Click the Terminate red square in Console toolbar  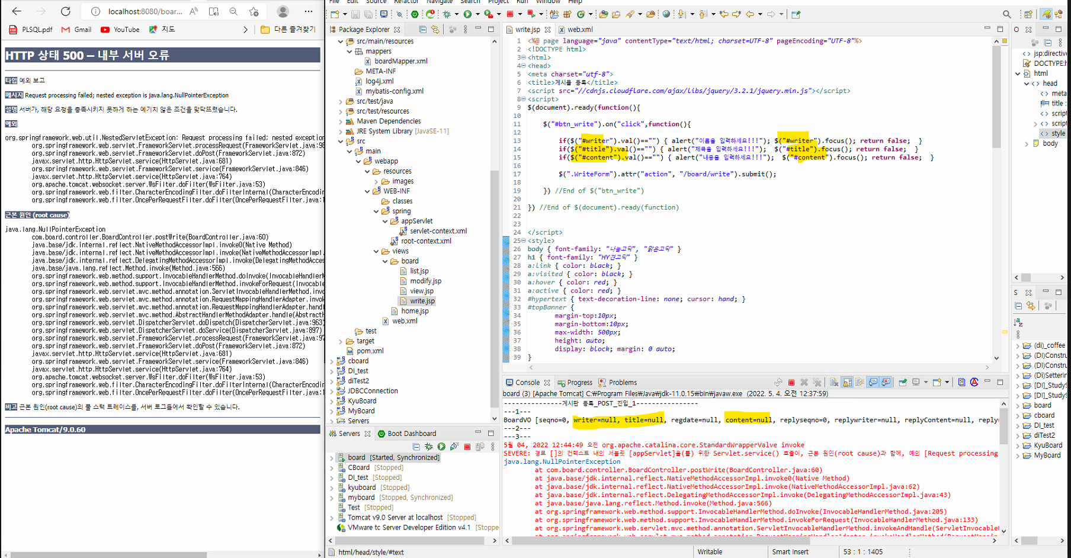[791, 383]
